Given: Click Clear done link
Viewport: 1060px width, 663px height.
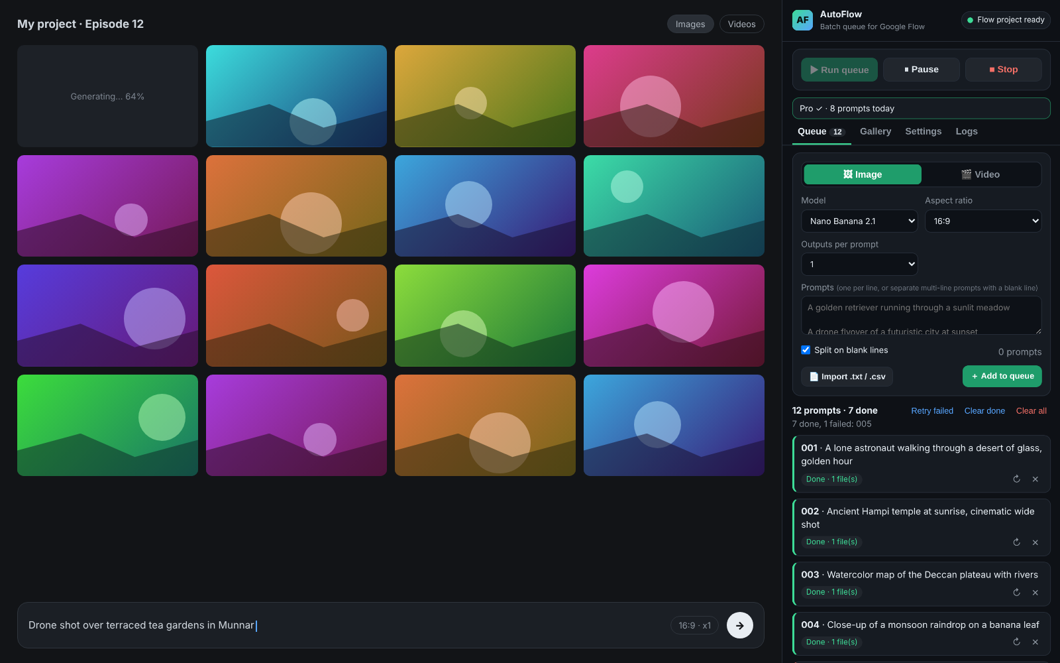Looking at the screenshot, I should 984,411.
